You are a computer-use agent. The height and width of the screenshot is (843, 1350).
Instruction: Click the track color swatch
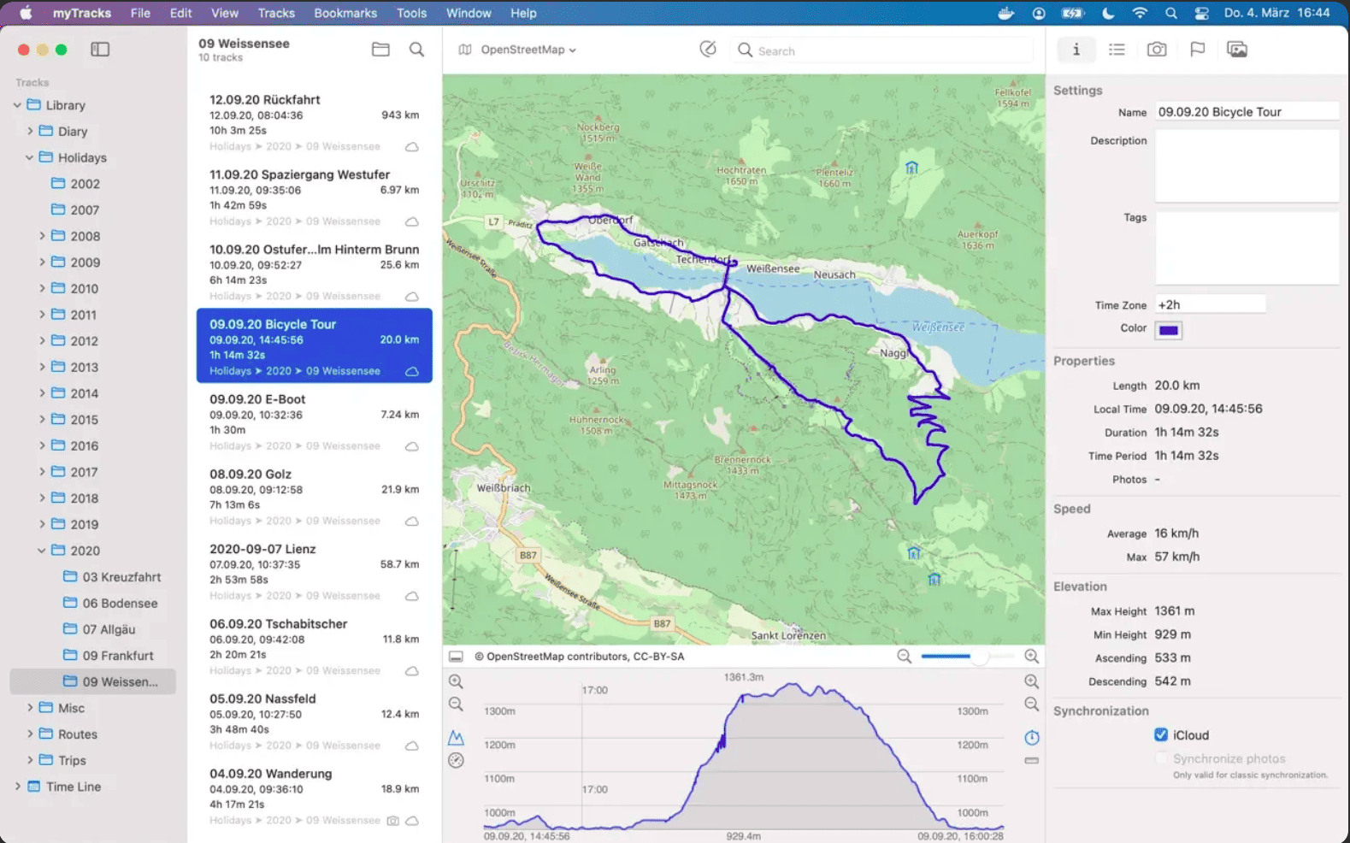tap(1168, 330)
